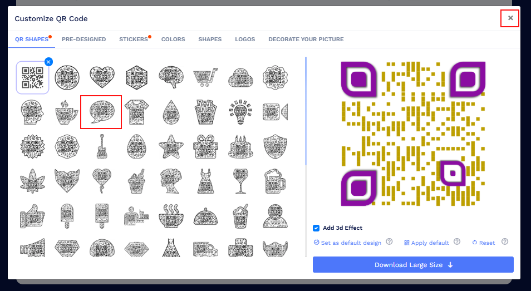Viewport: 531px width, 291px height.
Task: Select the heart balloon QR shape
Action: (x=102, y=181)
